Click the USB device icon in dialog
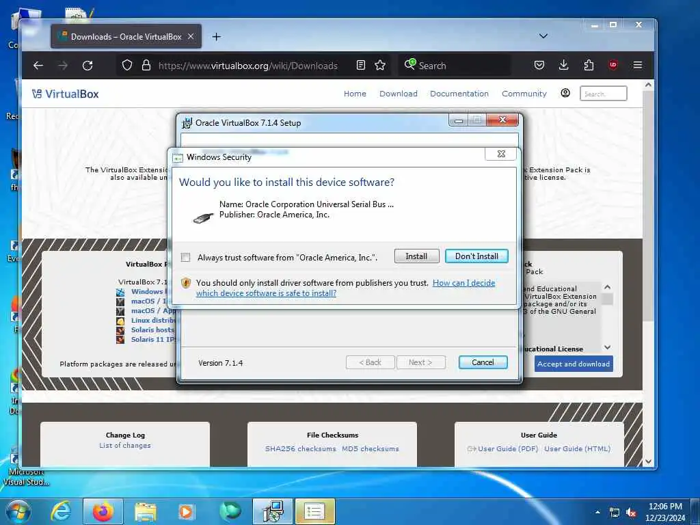 203,218
